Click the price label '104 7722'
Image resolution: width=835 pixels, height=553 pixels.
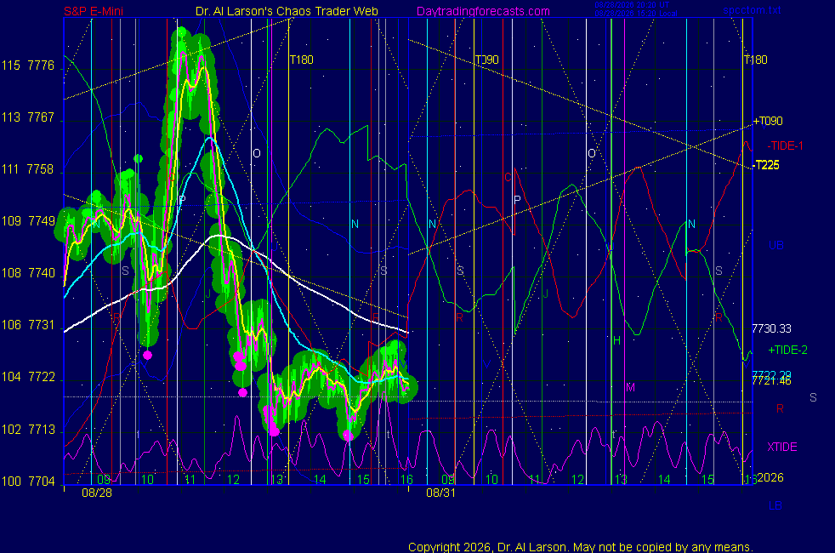pyautogui.click(x=28, y=377)
